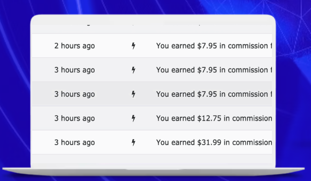Select the first "3 hours ago" timestamp
Viewport: 311px width, 181px height.
coord(75,70)
